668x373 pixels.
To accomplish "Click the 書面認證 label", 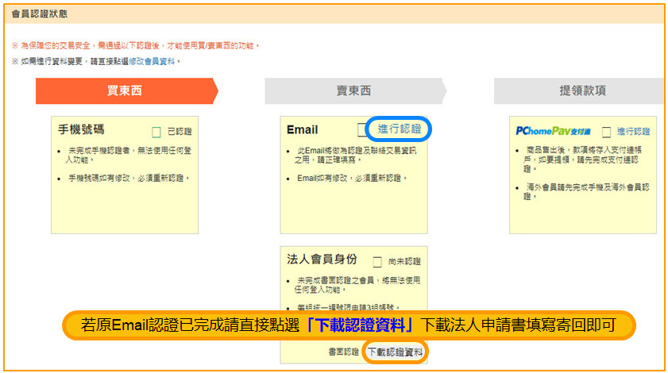I will click(343, 351).
